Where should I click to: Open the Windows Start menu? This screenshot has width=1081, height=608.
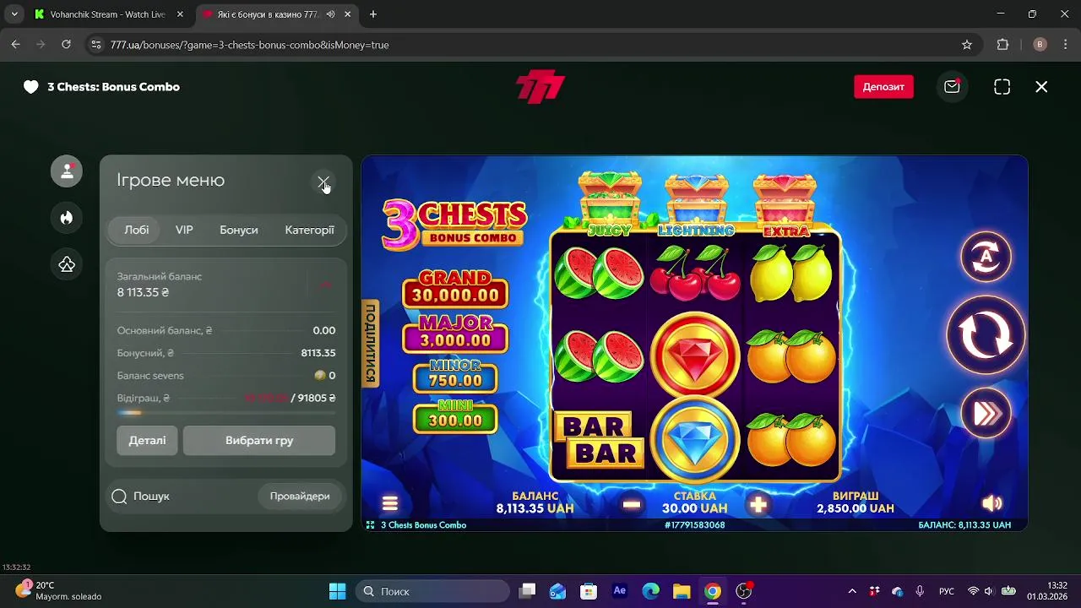(x=337, y=591)
